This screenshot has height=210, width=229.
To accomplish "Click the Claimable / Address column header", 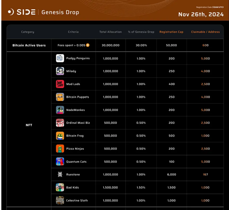I will [x=205, y=32].
